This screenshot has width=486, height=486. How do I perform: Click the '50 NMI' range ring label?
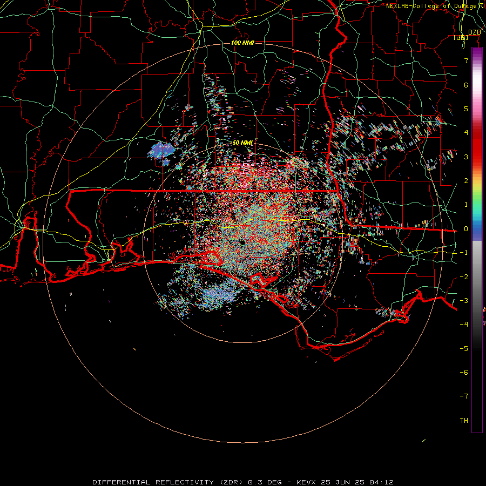click(x=242, y=143)
